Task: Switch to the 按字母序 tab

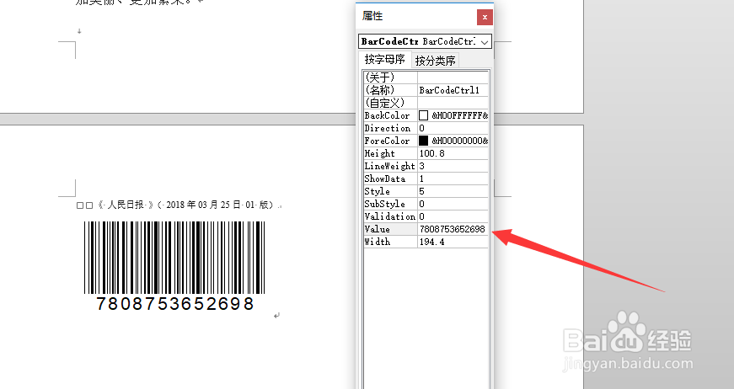Action: [x=385, y=60]
